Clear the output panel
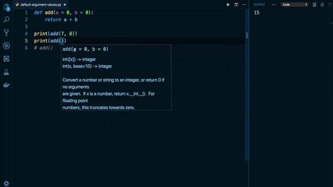Screen dimensions: 333x187 [314, 5]
